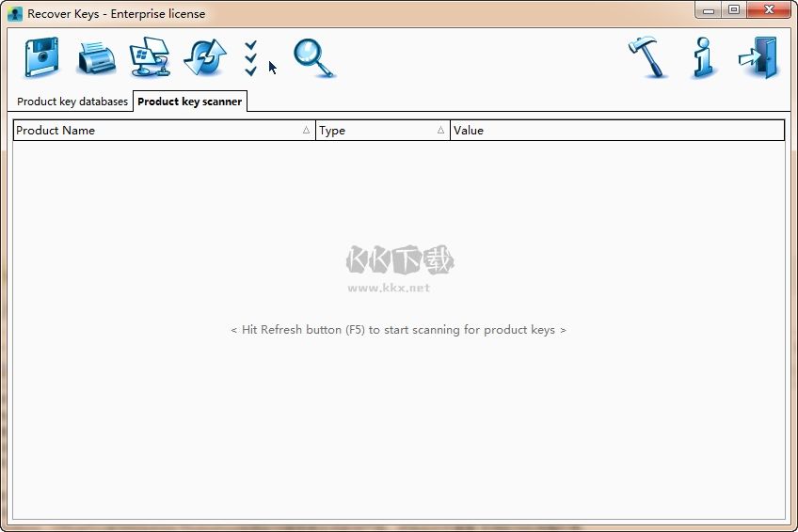798x532 pixels.
Task: Open Settings with the hammer icon
Action: [647, 57]
